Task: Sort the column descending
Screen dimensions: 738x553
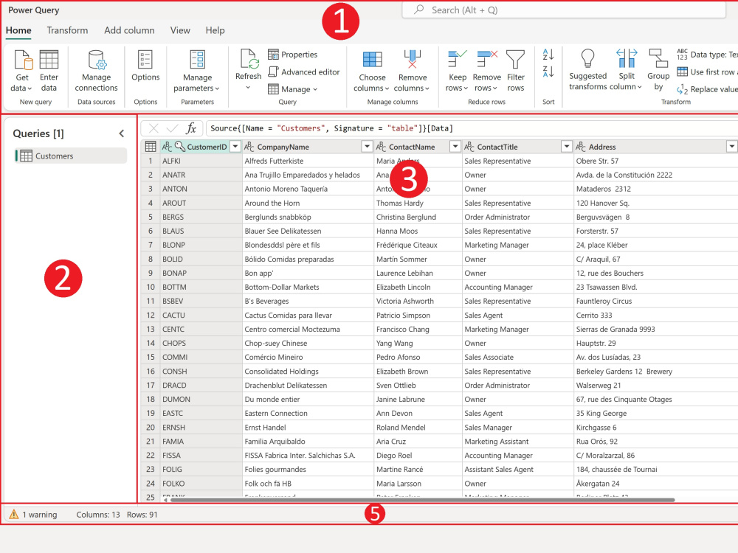Action: (548, 72)
